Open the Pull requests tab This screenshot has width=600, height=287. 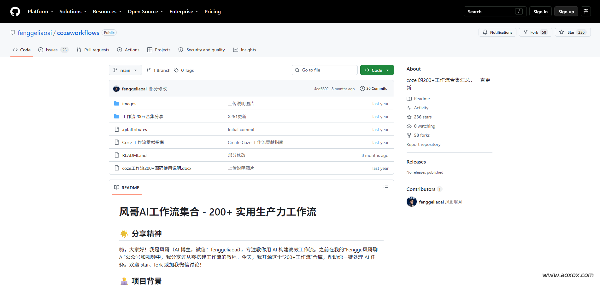93,50
